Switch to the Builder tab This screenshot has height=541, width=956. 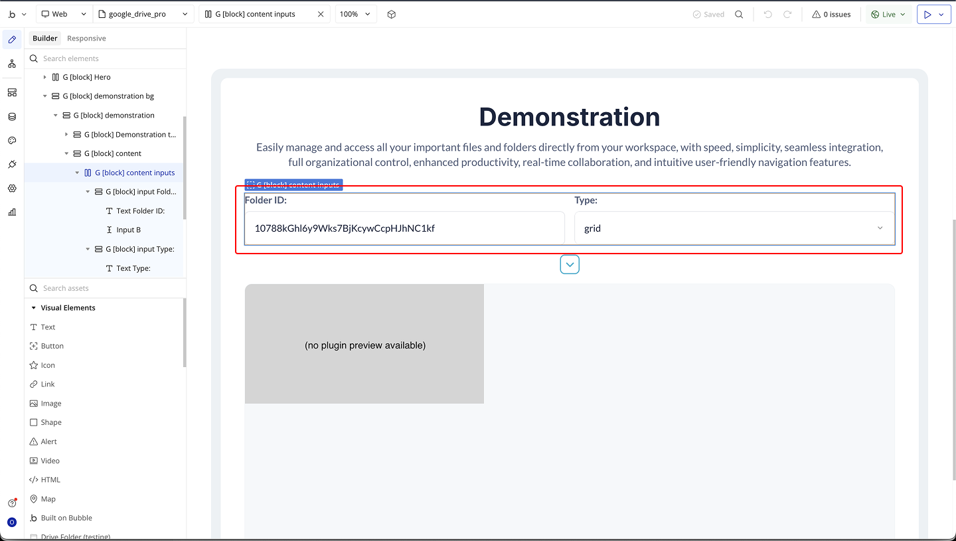(45, 39)
